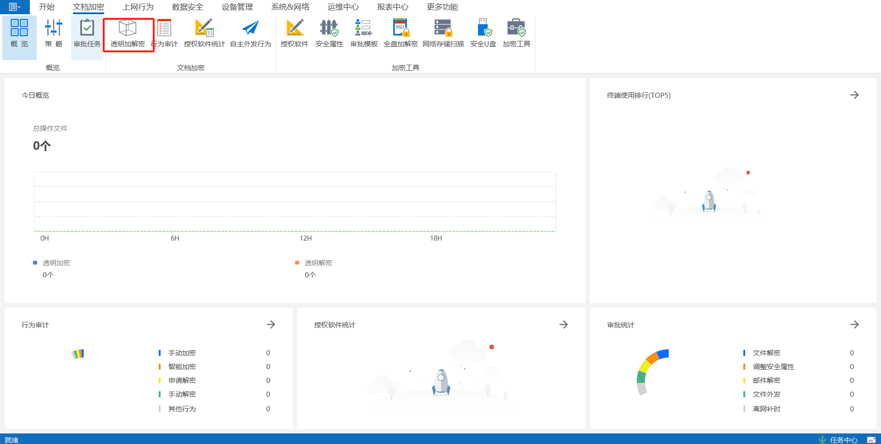Open the 安全属性 tool

click(x=329, y=34)
